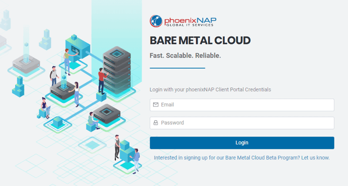The width and height of the screenshot is (348, 186).
Task: Click the envelope icon in Email field
Action: pos(156,105)
